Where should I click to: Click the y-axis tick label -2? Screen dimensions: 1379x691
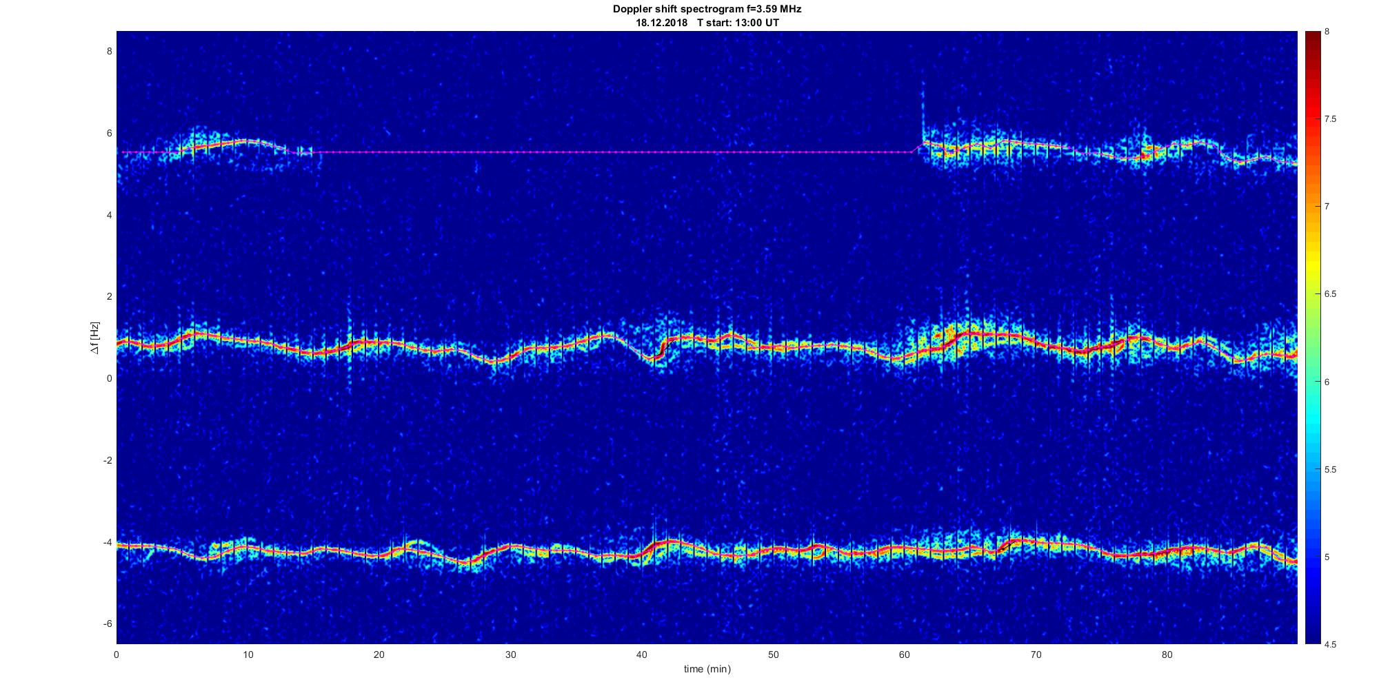[x=108, y=460]
